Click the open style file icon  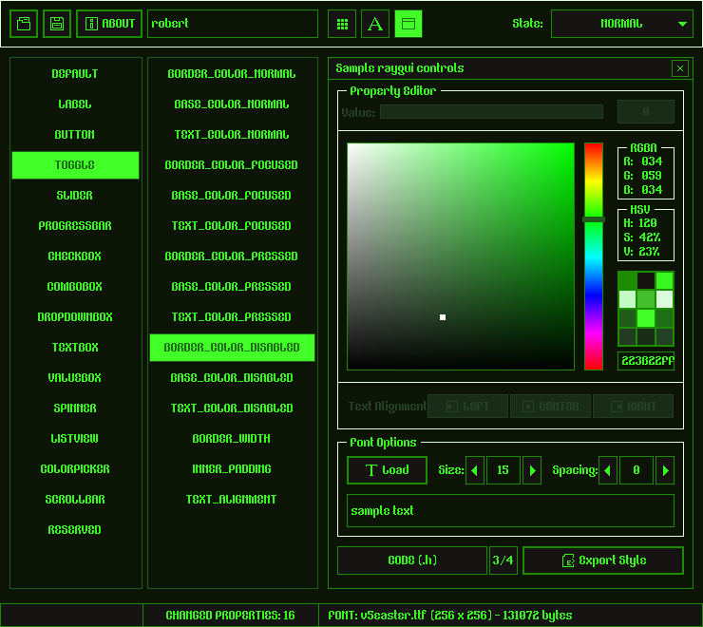[x=24, y=24]
